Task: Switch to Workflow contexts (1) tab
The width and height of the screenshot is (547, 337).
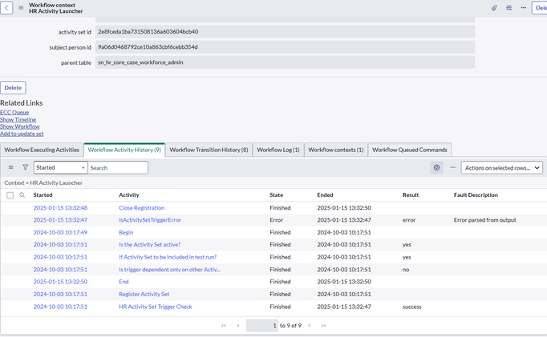Action: [336, 150]
